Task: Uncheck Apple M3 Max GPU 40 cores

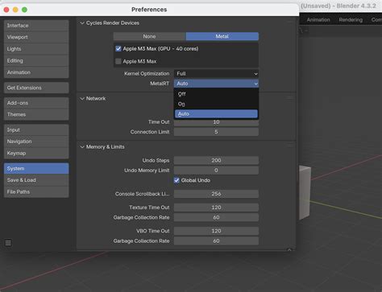Action: [x=118, y=48]
